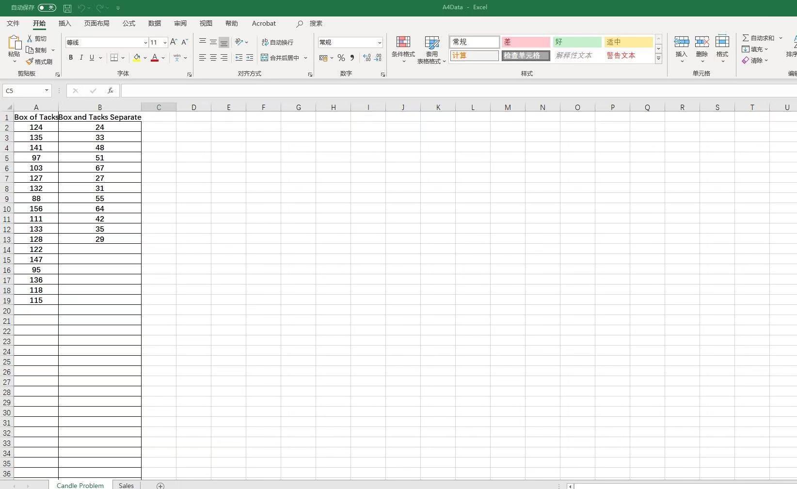Toggle Bold formatting
Image resolution: width=797 pixels, height=489 pixels.
(x=70, y=58)
